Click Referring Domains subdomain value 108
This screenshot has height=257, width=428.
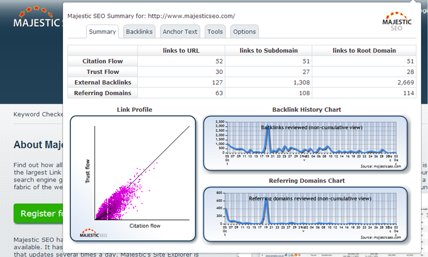pos(304,93)
